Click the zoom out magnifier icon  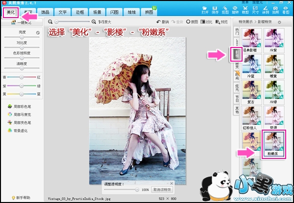point(50,22)
